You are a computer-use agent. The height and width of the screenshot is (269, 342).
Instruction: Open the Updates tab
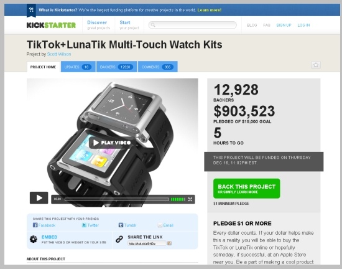point(78,67)
